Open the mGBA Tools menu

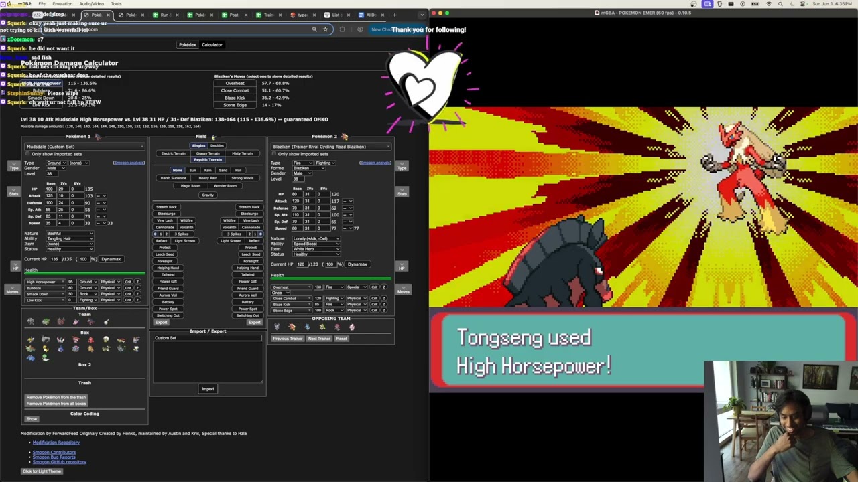tap(116, 4)
